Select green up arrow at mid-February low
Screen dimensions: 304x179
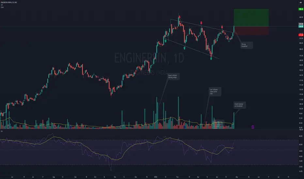coord(184,48)
